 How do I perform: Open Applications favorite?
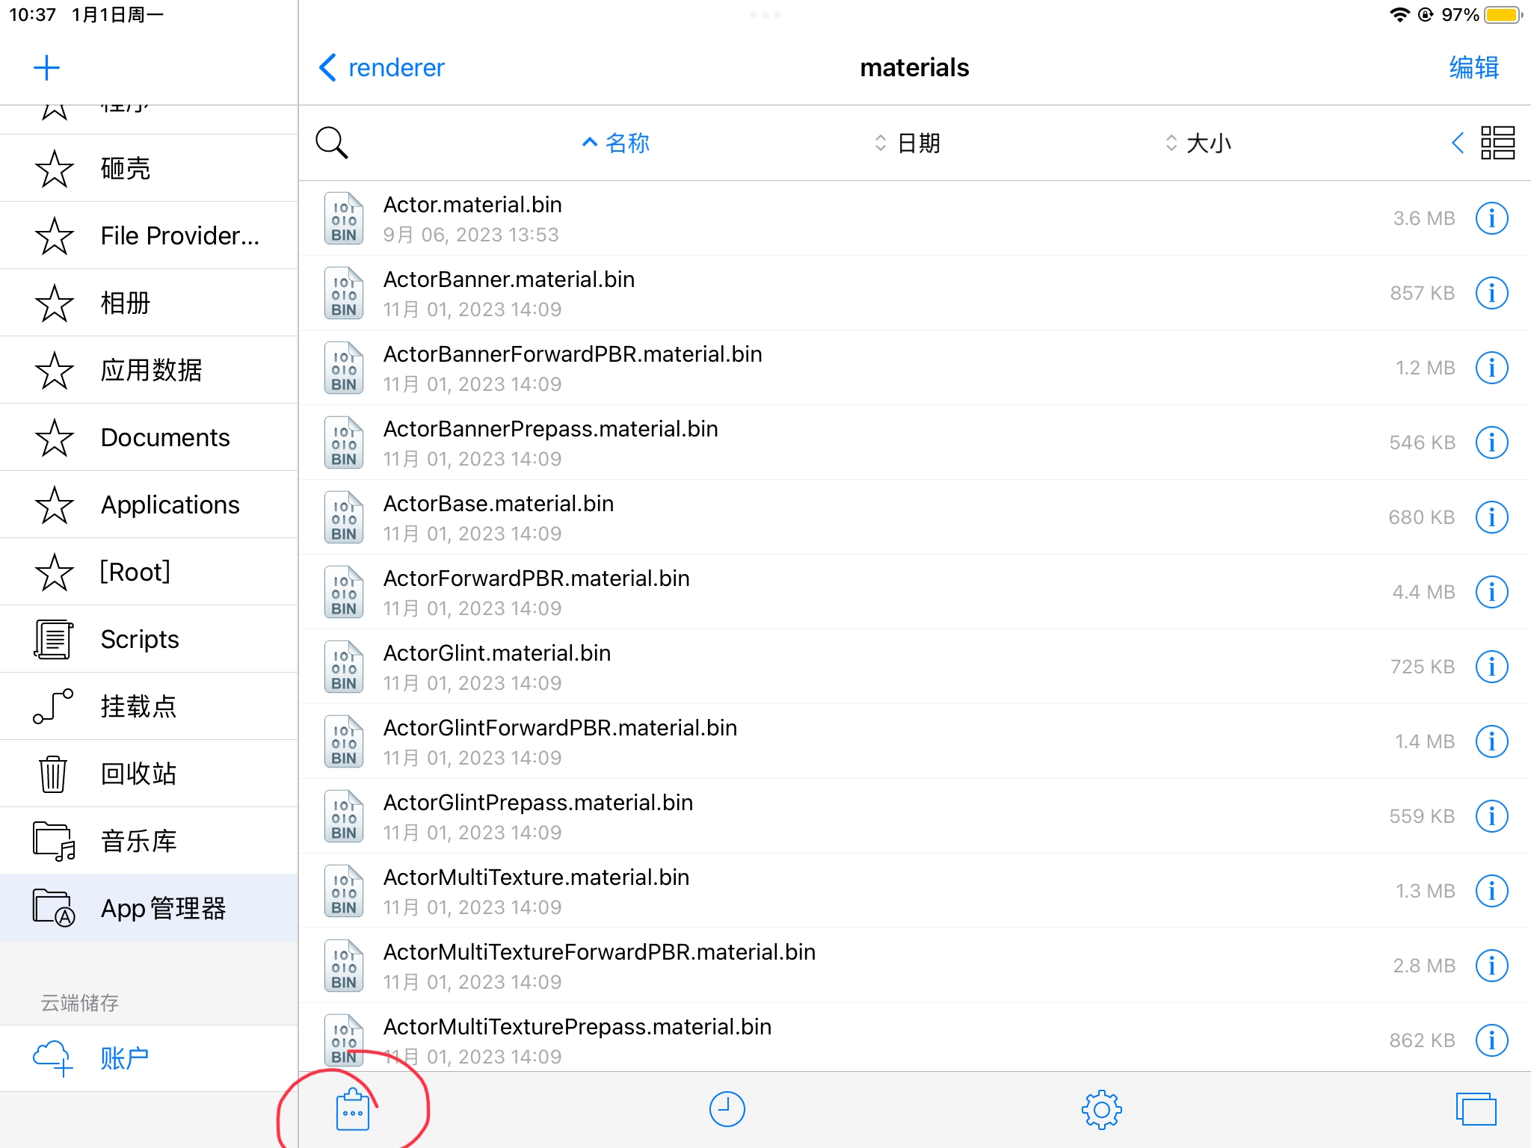(x=149, y=504)
